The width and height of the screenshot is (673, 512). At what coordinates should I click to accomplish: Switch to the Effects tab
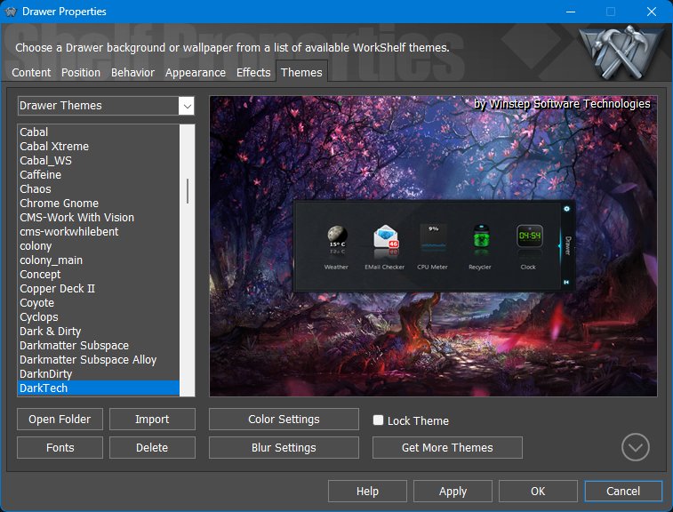tap(253, 73)
